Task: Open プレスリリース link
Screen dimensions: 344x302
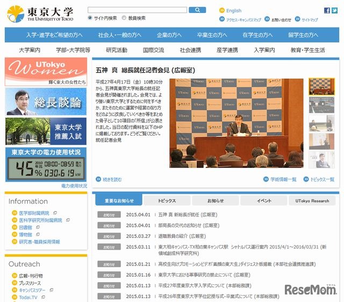Action: 30,283
